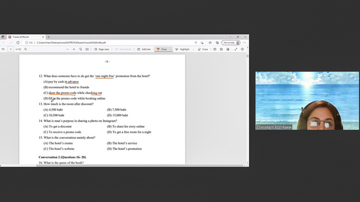Toggle the Draw tool
This screenshot has height=202, width=360.
161,49
